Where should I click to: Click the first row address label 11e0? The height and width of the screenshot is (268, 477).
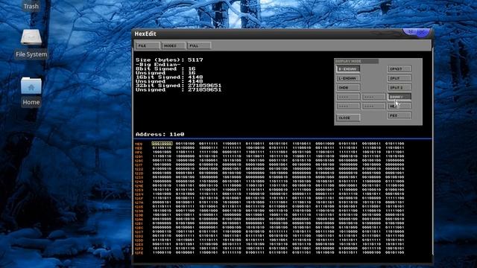click(x=139, y=144)
